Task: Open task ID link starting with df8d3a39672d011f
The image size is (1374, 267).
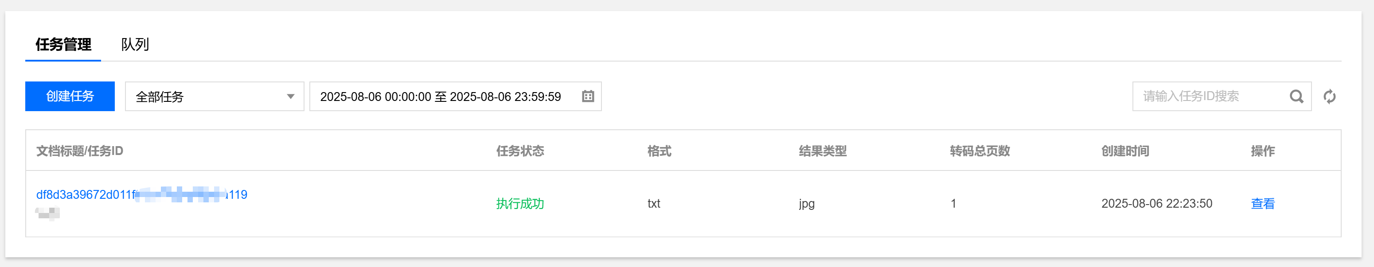Action: [x=141, y=194]
